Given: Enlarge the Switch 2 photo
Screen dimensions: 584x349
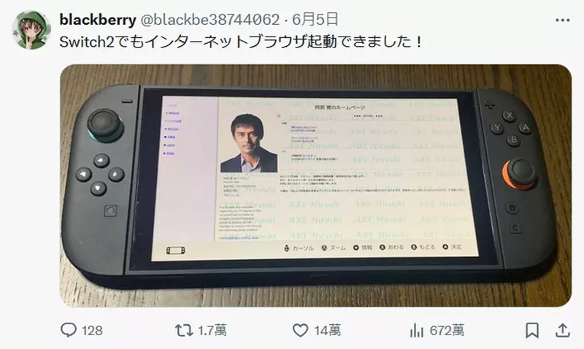Looking at the screenshot, I should 315,185.
